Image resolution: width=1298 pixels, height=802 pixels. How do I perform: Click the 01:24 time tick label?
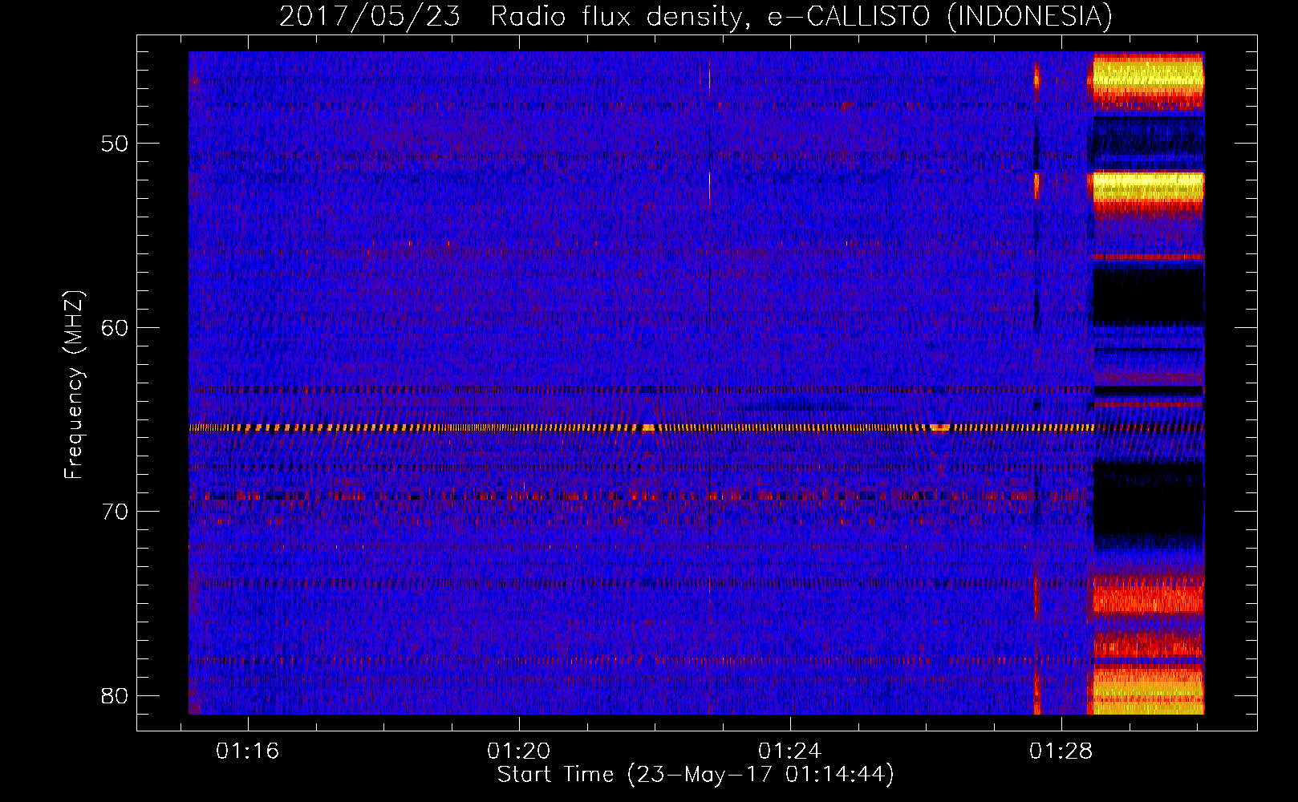(x=789, y=751)
